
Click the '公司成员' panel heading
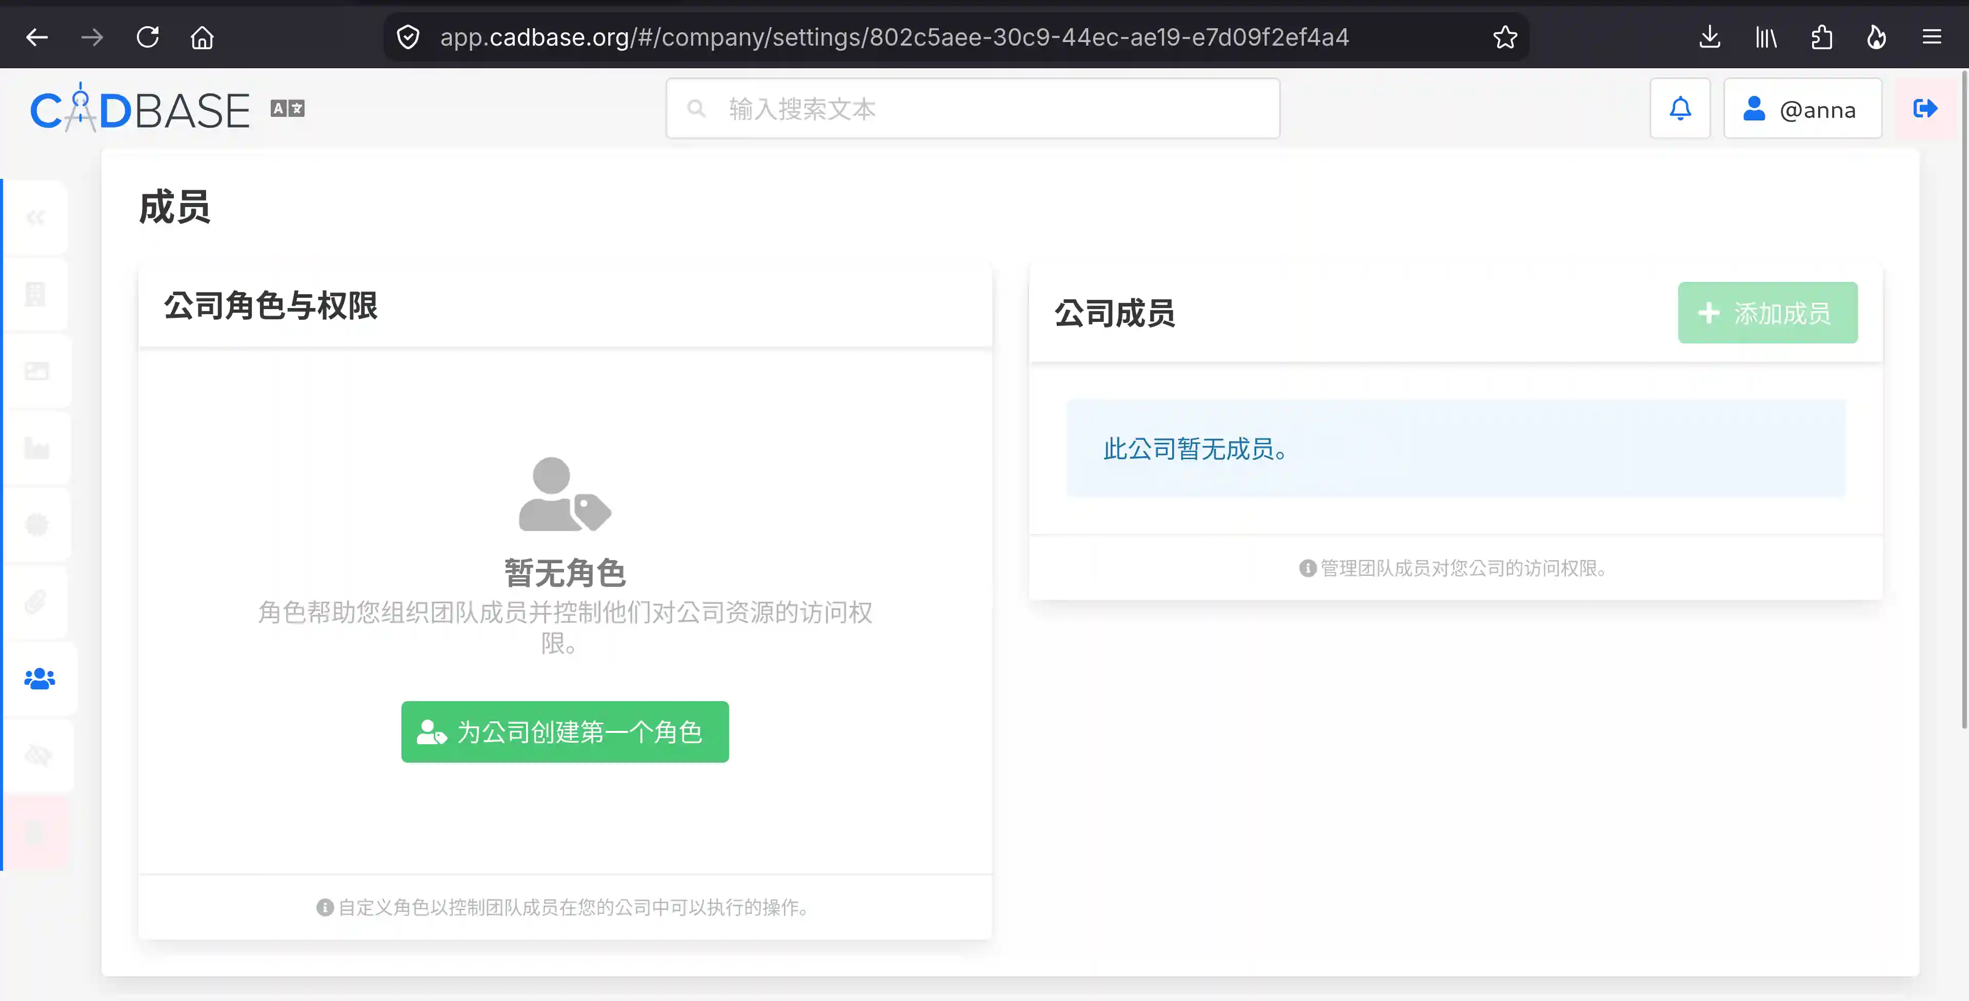point(1114,313)
